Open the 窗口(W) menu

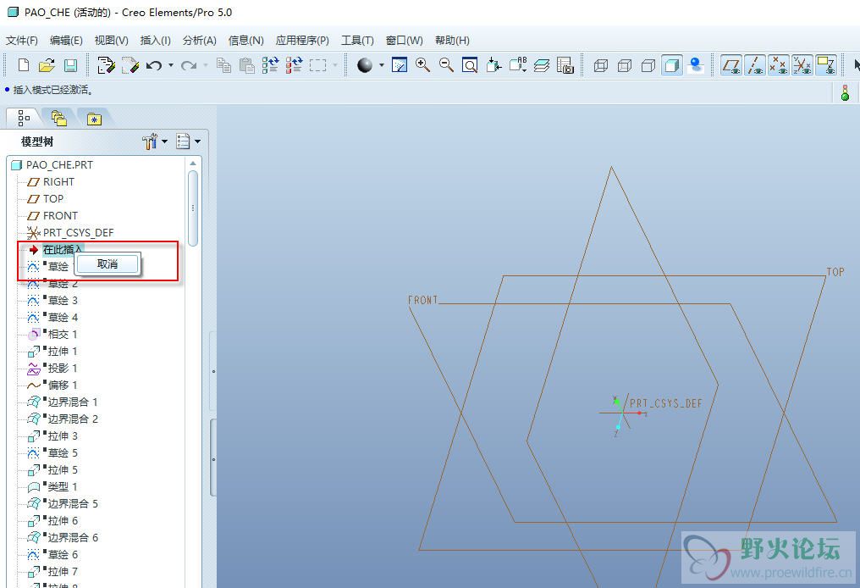click(x=405, y=40)
